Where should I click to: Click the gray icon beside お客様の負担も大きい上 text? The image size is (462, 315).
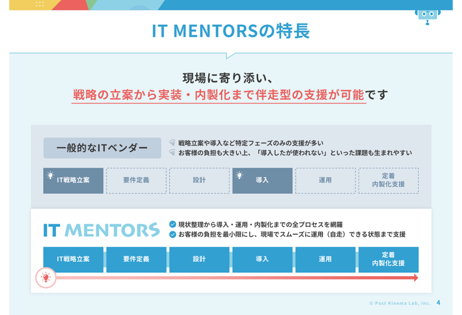click(172, 153)
